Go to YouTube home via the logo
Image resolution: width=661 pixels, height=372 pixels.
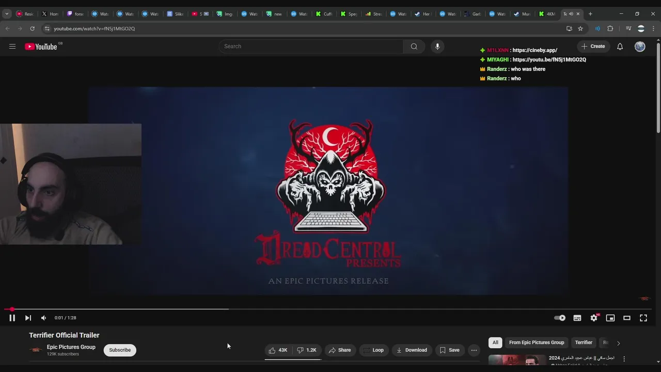tap(41, 47)
